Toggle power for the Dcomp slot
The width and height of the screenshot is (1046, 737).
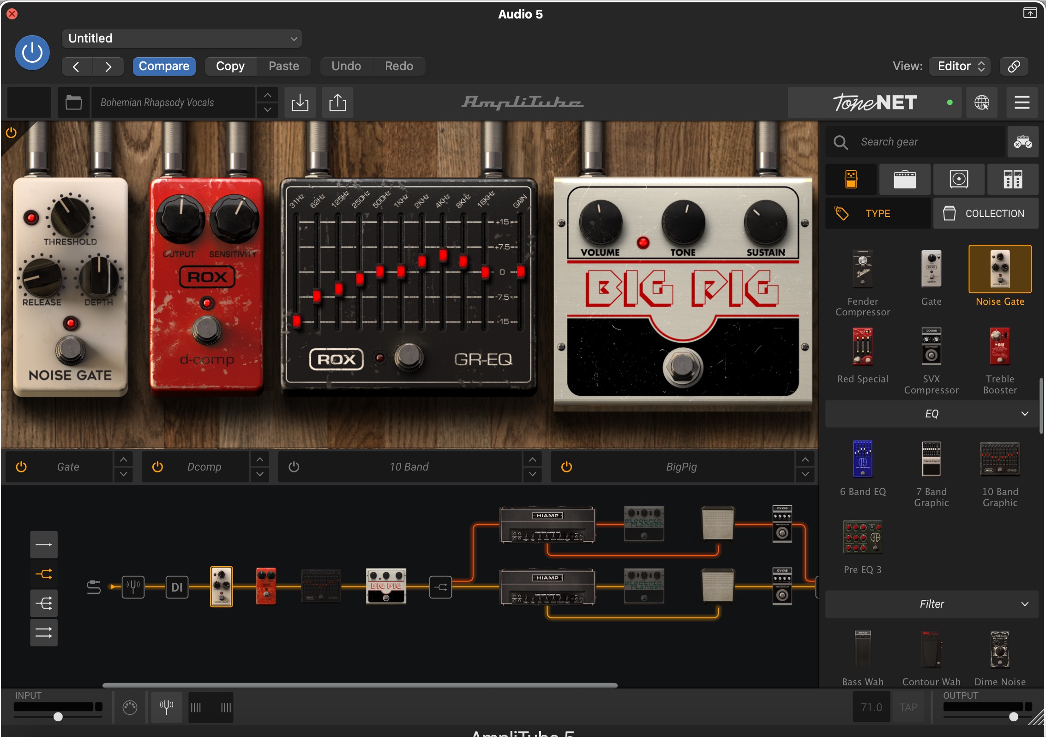point(157,467)
